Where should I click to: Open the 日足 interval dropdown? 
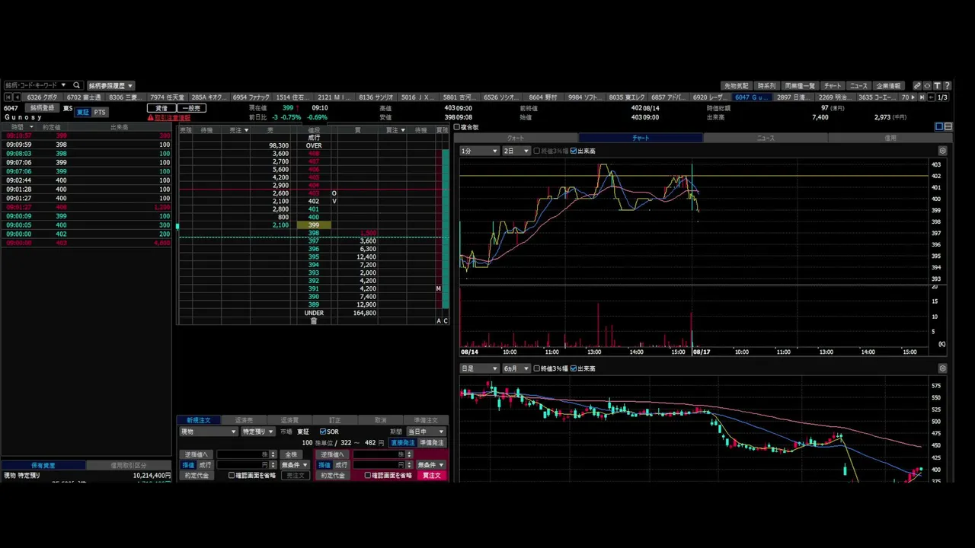pyautogui.click(x=479, y=368)
